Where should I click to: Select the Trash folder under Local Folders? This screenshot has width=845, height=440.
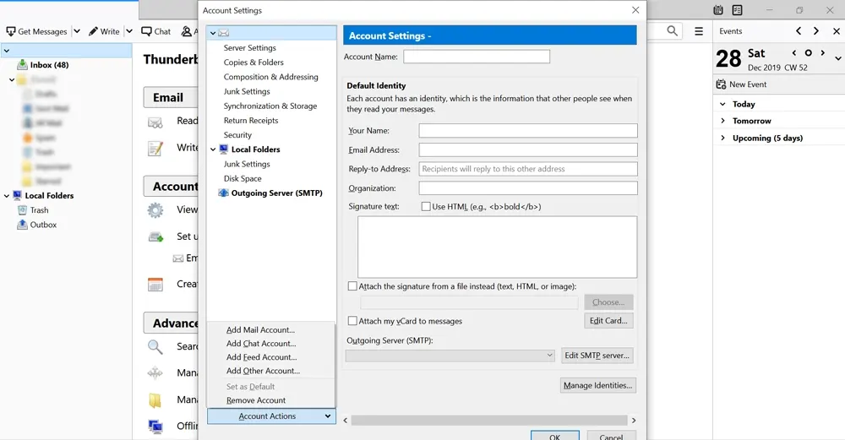[x=40, y=210]
